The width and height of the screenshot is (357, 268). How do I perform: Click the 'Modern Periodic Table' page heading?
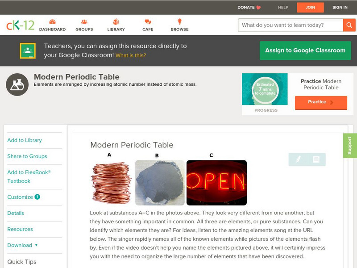[77, 77]
